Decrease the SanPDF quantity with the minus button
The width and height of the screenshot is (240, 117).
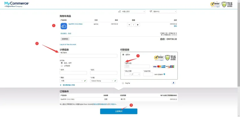point(129,25)
